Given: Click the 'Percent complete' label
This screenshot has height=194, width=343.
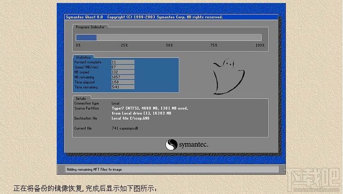Looking at the screenshot, I should (x=88, y=62).
